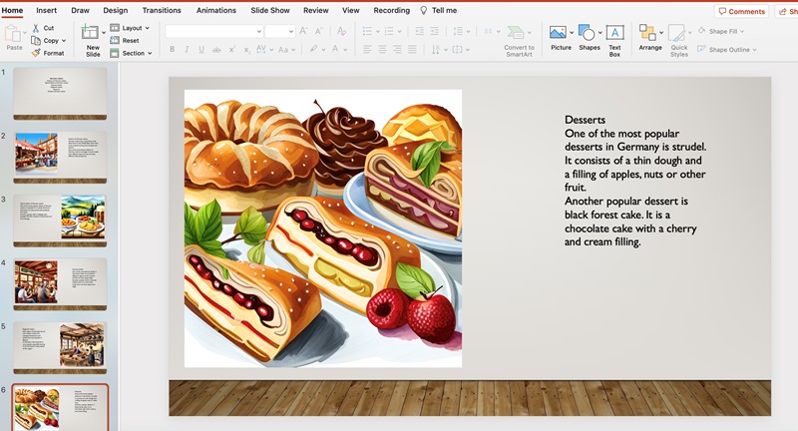798x431 pixels.
Task: Toggle bold text formatting
Action: pos(172,49)
